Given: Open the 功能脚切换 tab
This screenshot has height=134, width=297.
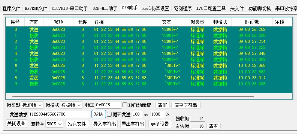Looking at the screenshot, I should pos(259,8).
